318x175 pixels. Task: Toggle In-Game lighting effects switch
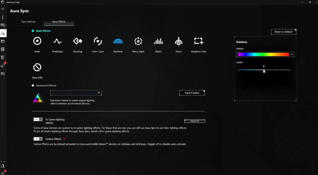coord(38,119)
